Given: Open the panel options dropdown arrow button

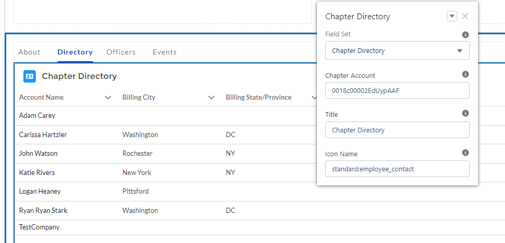Looking at the screenshot, I should [451, 16].
